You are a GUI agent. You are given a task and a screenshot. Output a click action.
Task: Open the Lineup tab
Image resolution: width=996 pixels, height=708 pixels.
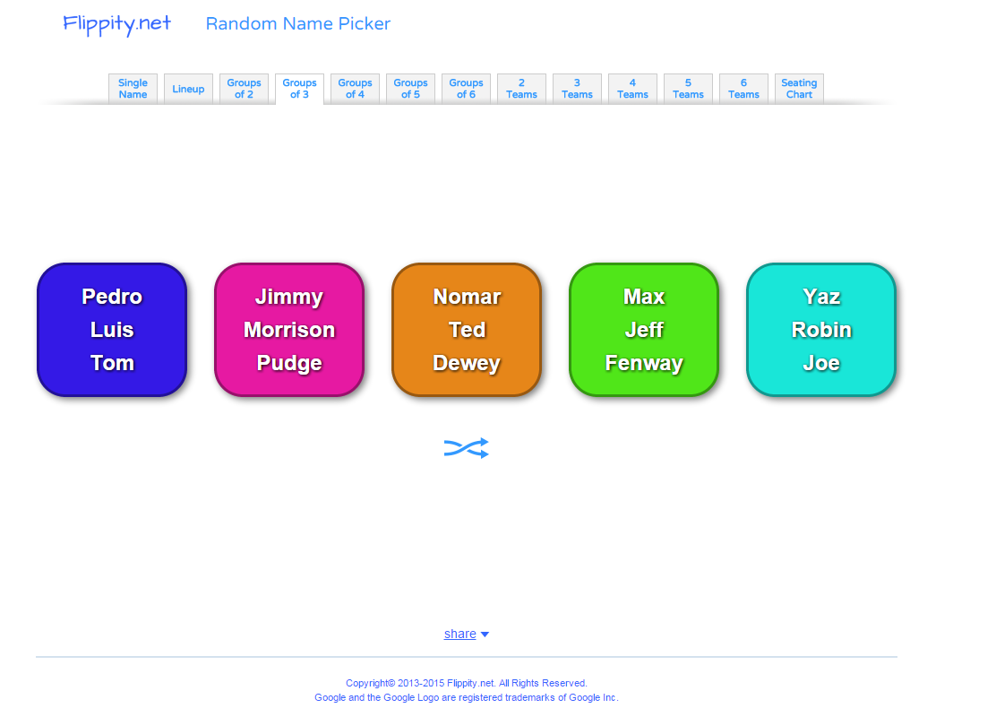click(x=188, y=88)
